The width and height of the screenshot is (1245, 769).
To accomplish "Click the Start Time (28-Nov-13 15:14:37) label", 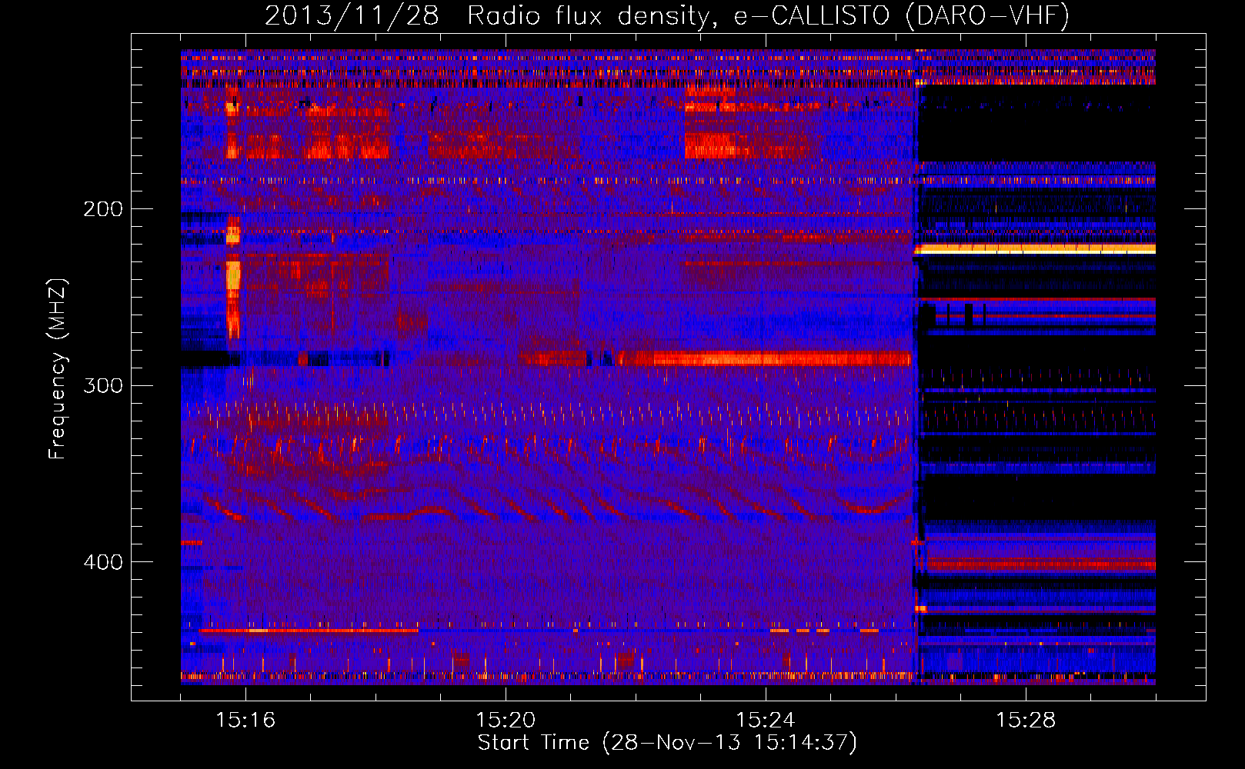I will tap(667, 743).
